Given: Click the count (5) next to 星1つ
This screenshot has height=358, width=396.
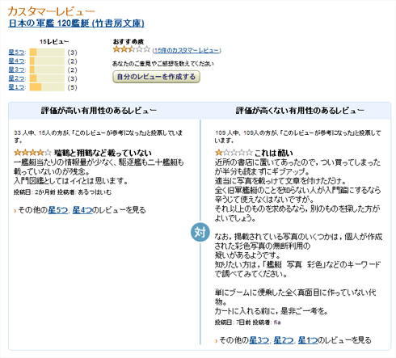Looking at the screenshot, I should tap(72, 87).
